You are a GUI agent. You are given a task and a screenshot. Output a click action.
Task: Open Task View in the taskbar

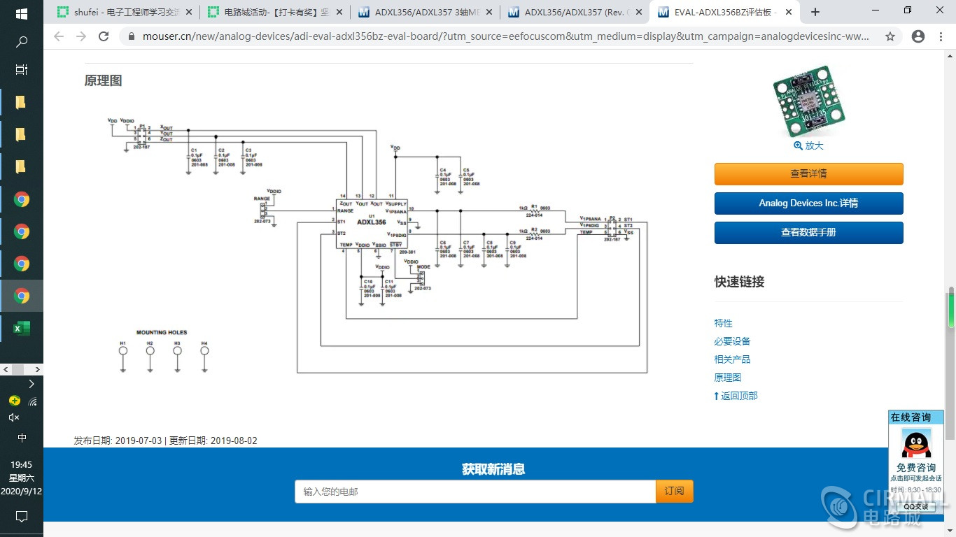21,69
